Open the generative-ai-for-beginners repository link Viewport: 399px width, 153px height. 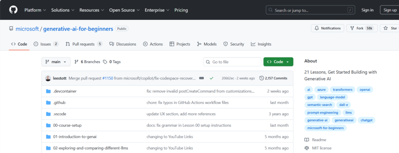coord(78,29)
